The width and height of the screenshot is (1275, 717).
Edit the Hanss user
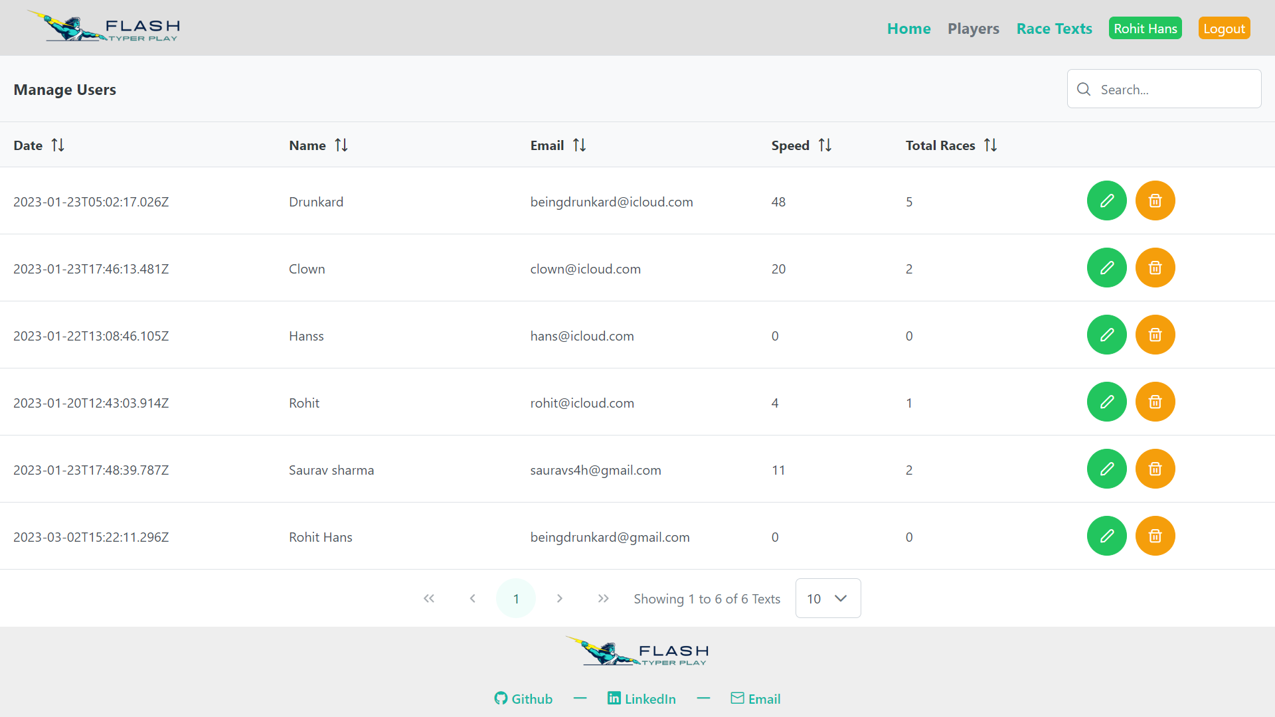(x=1106, y=335)
